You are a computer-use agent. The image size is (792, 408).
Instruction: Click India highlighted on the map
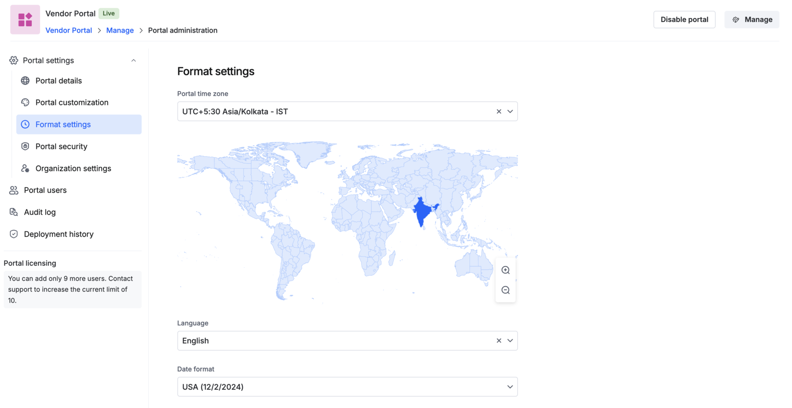coord(421,213)
